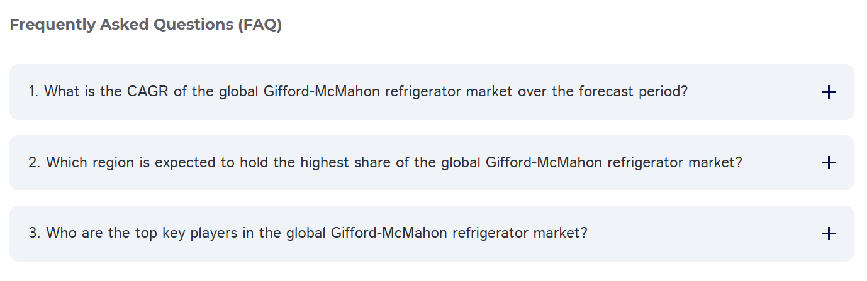
Task: Select the 'Frequently Asked Questions (FAQ)' heading
Action: pos(145,25)
